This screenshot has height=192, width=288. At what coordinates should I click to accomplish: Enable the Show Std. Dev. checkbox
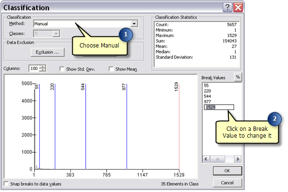62,69
